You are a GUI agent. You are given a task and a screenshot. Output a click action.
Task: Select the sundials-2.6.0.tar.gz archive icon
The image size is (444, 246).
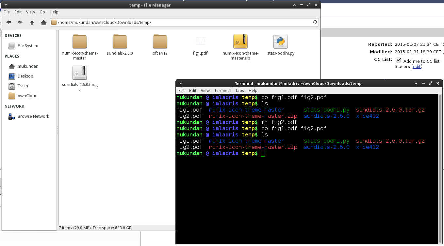tap(80, 73)
